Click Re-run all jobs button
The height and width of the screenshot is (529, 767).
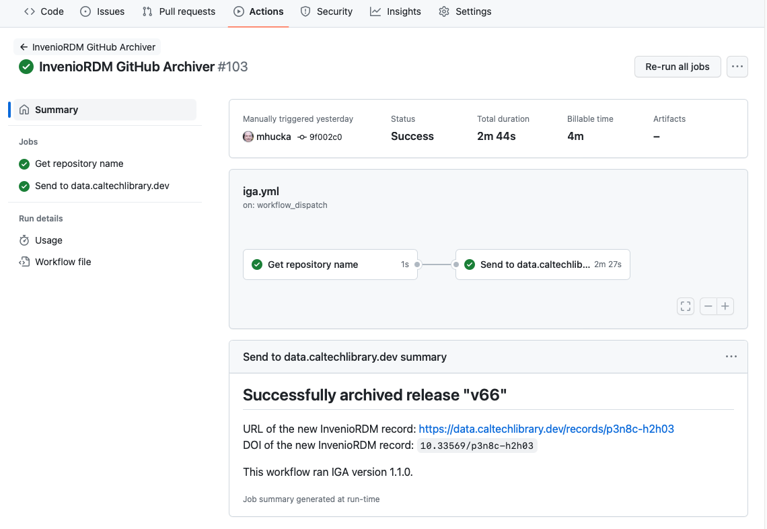(x=678, y=67)
